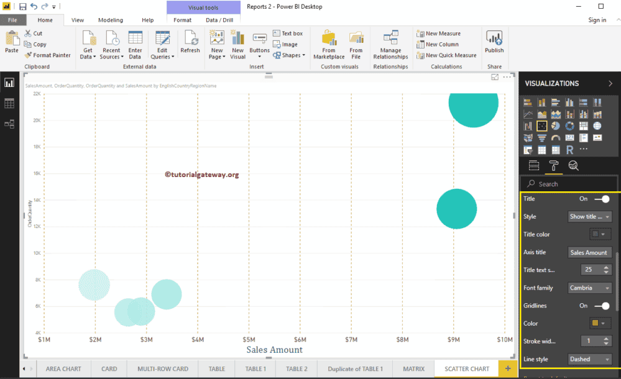Disable Gridlines with its toggle switch
This screenshot has height=379, width=621.
(602, 306)
